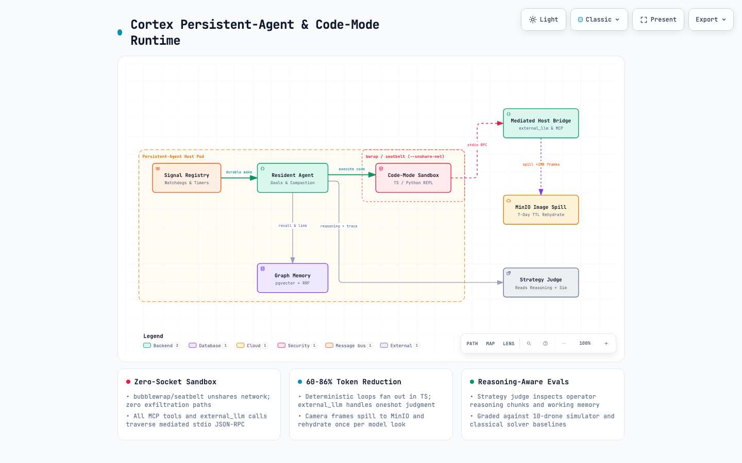Click the MinIO Image Spill cloud icon

click(509, 201)
